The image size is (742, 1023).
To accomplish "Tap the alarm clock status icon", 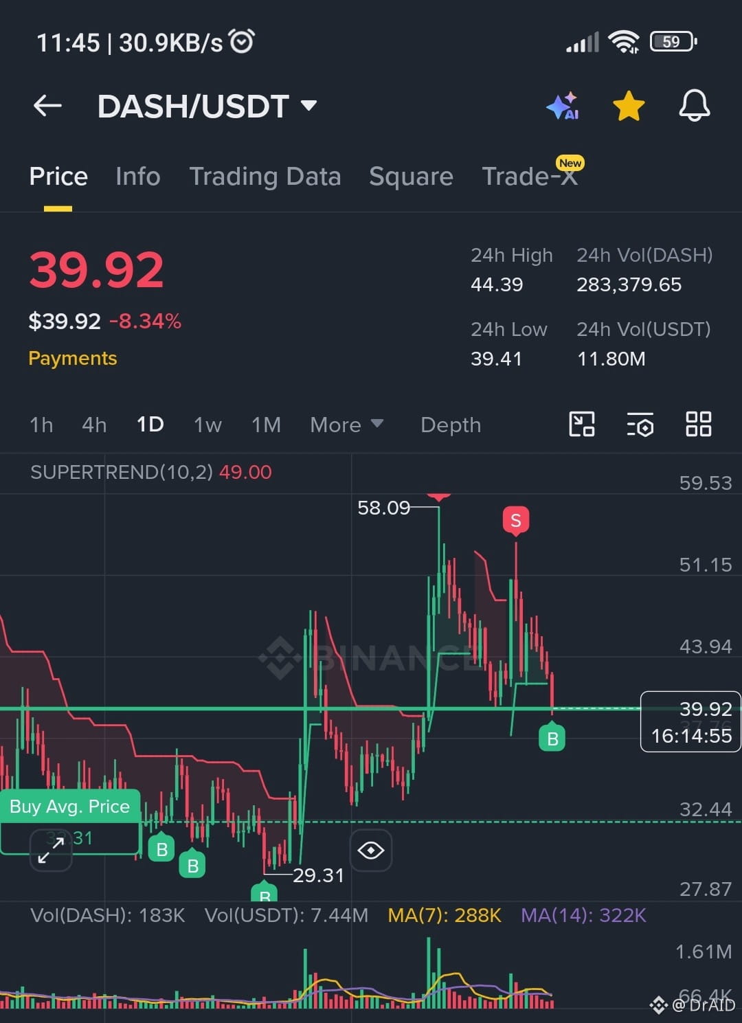I will pyautogui.click(x=242, y=41).
